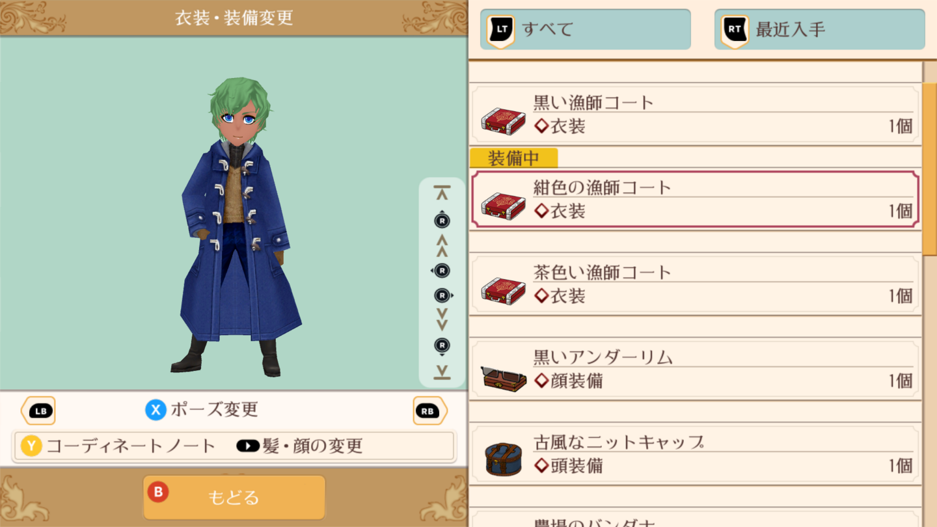
Task: Click the RB shoulder button icon
Action: [430, 411]
